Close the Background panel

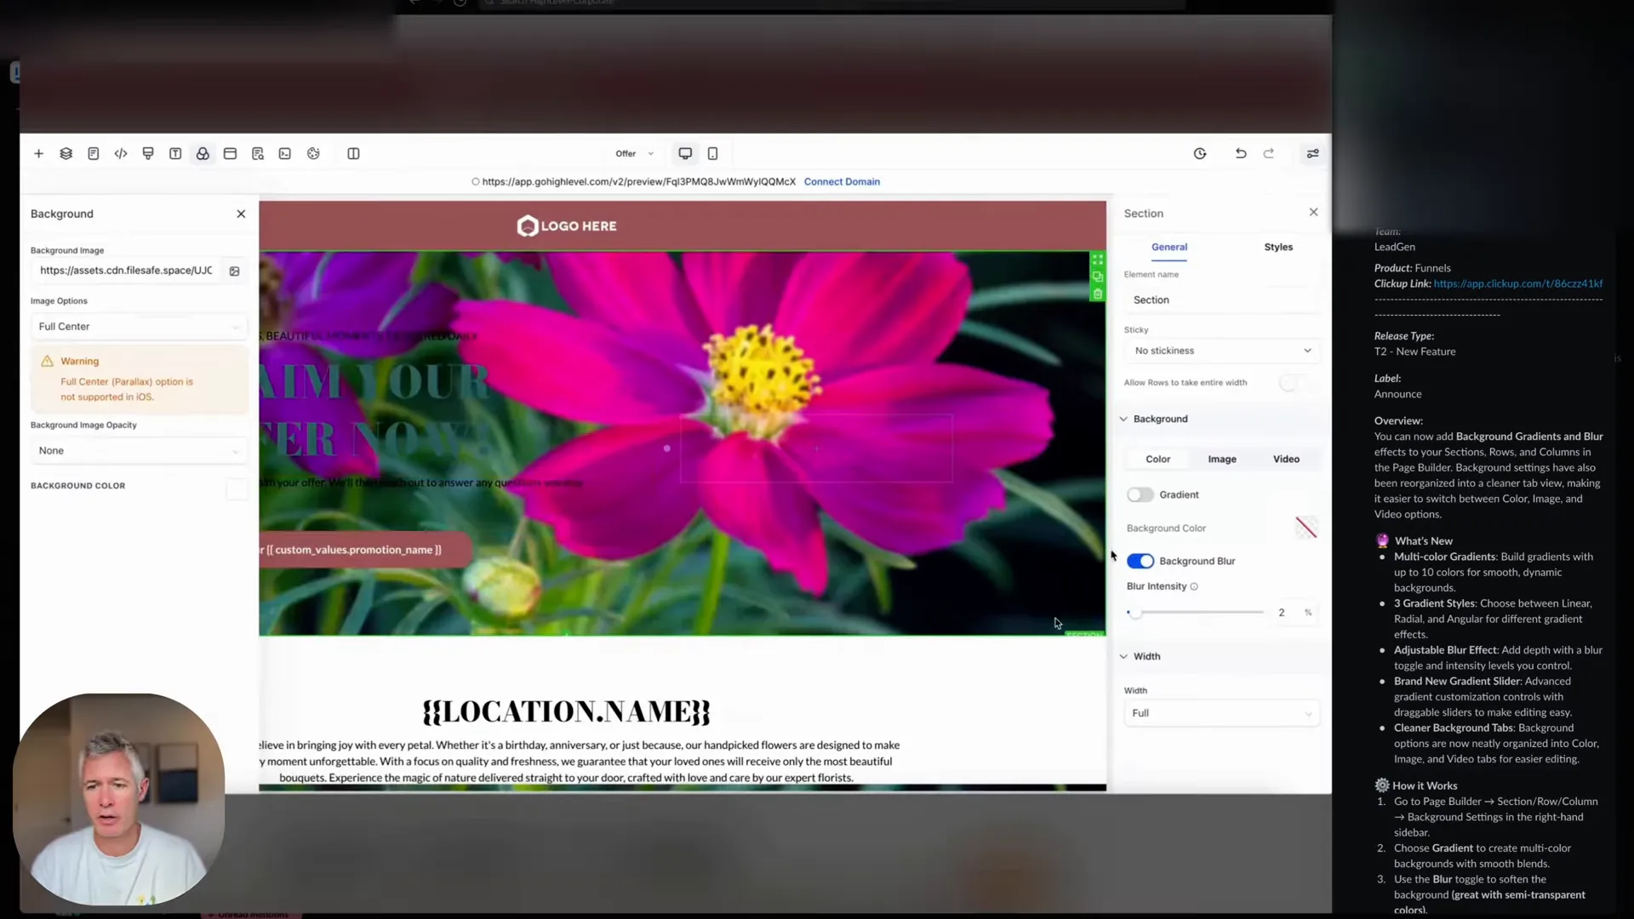pyautogui.click(x=241, y=214)
